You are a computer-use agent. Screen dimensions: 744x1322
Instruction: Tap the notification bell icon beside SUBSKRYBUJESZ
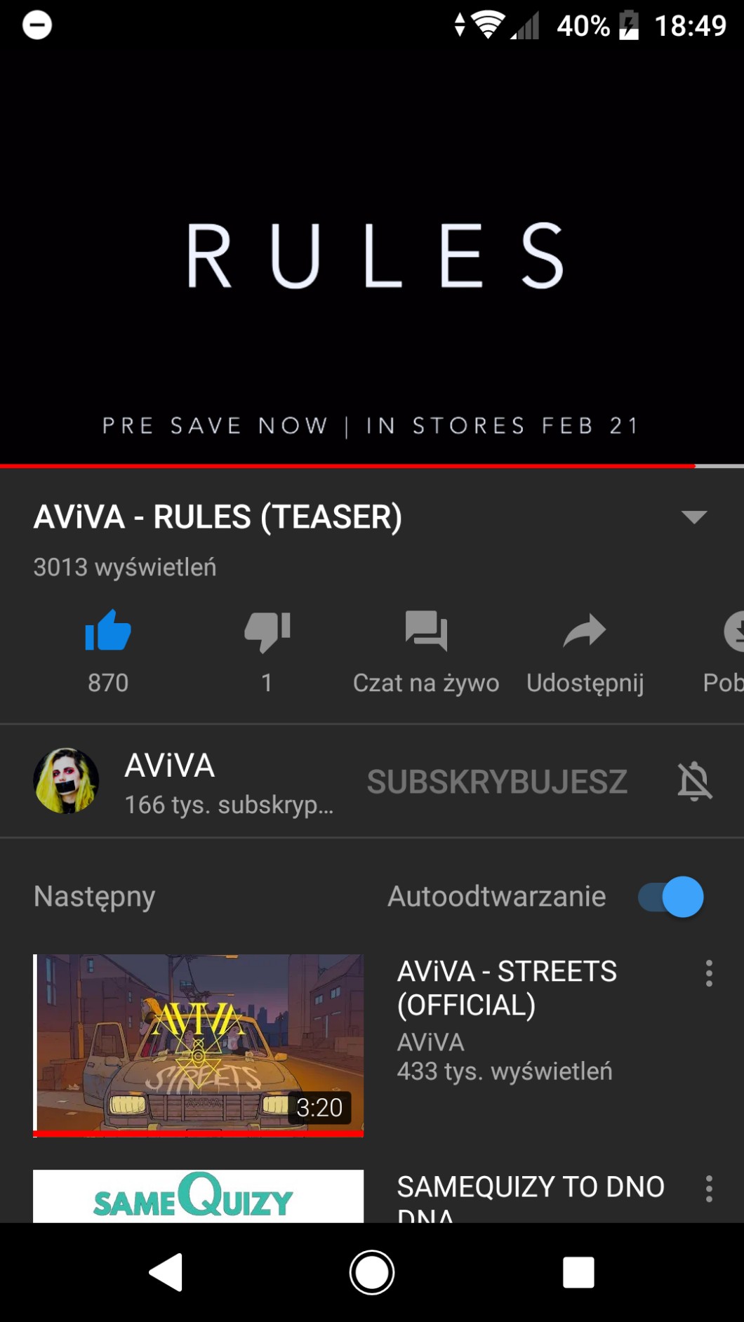pos(695,781)
